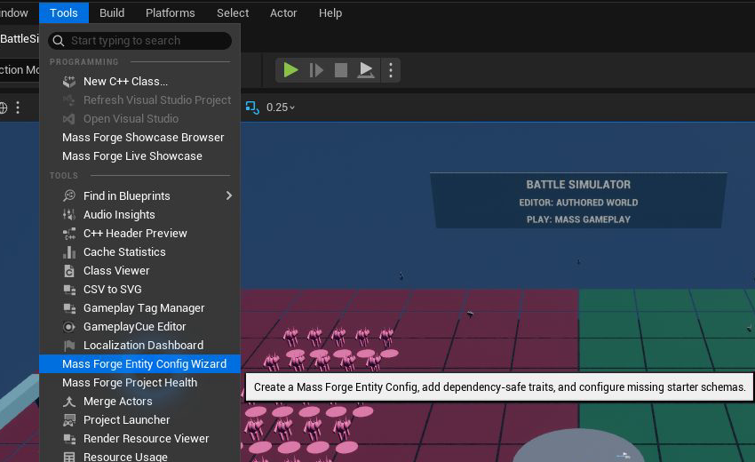Click the BATTLE SIMULATOR heading in viewport
This screenshot has height=462, width=755.
(578, 185)
